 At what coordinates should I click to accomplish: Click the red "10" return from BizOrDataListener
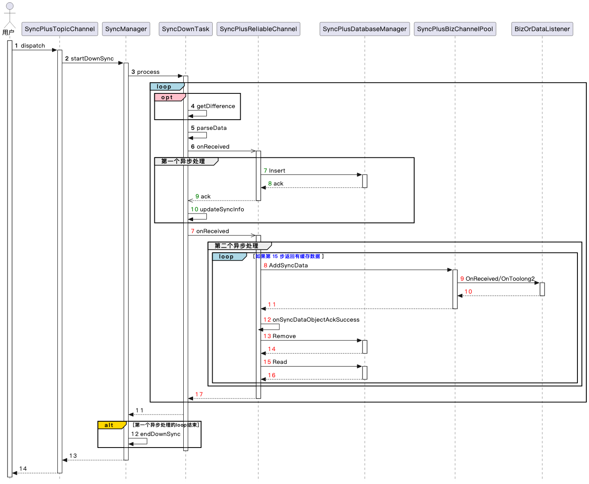point(468,292)
